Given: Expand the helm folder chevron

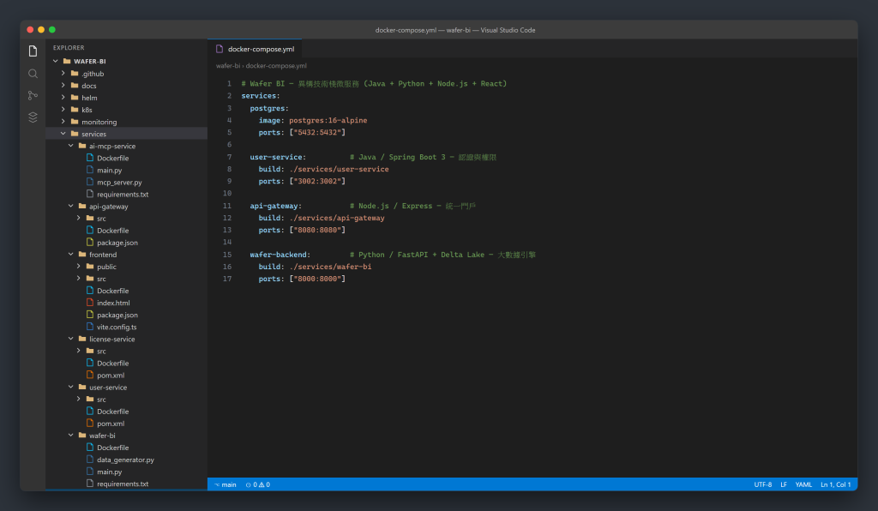Looking at the screenshot, I should tap(63, 98).
